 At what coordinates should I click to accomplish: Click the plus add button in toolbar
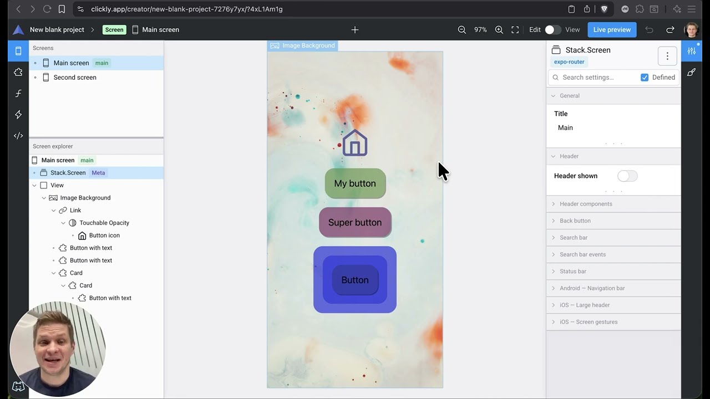[355, 30]
